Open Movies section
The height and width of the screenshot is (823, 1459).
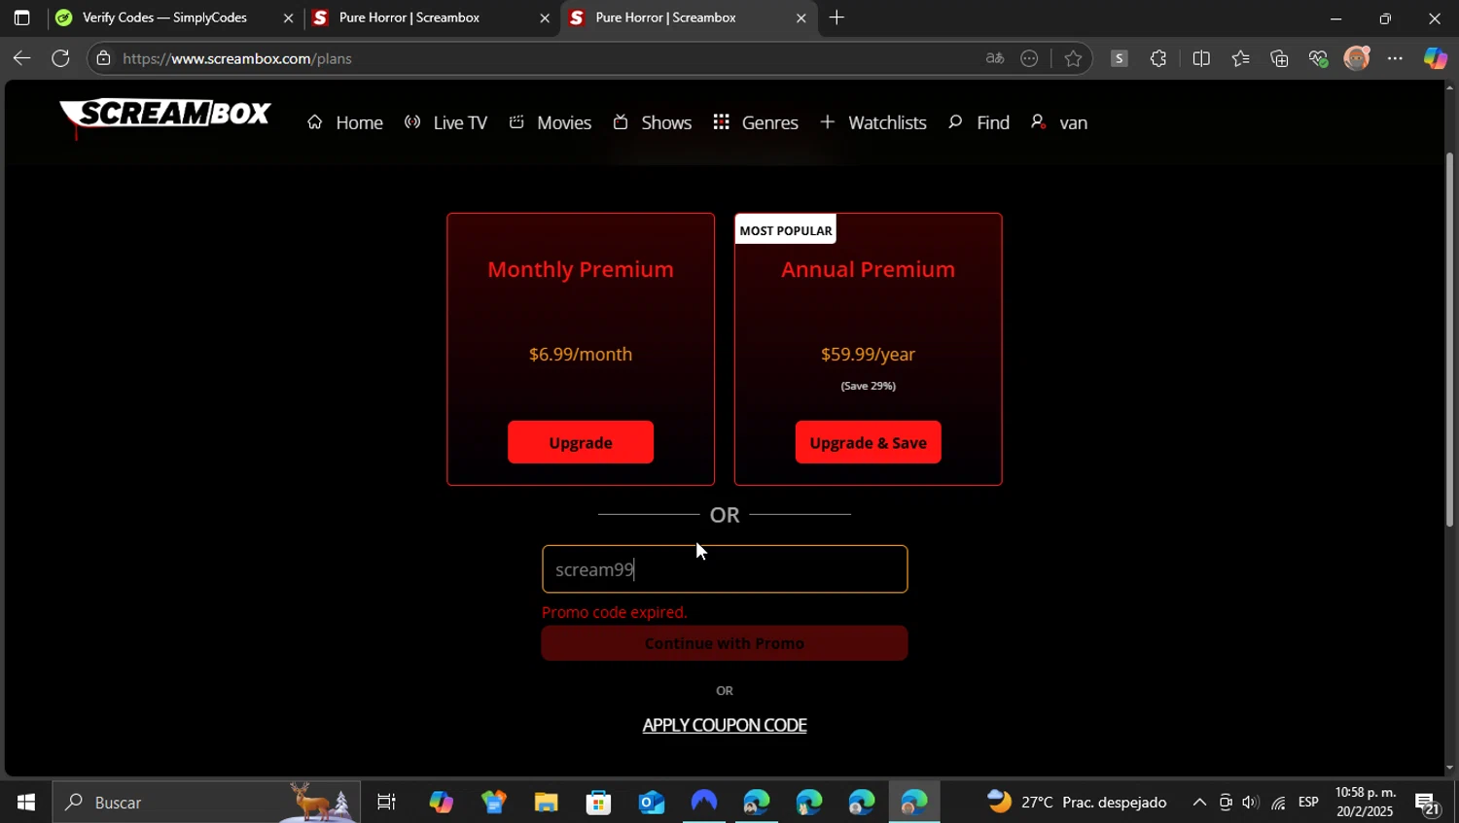(550, 122)
